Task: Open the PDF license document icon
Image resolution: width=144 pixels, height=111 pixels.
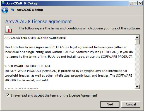Action: pyautogui.click(x=9, y=29)
